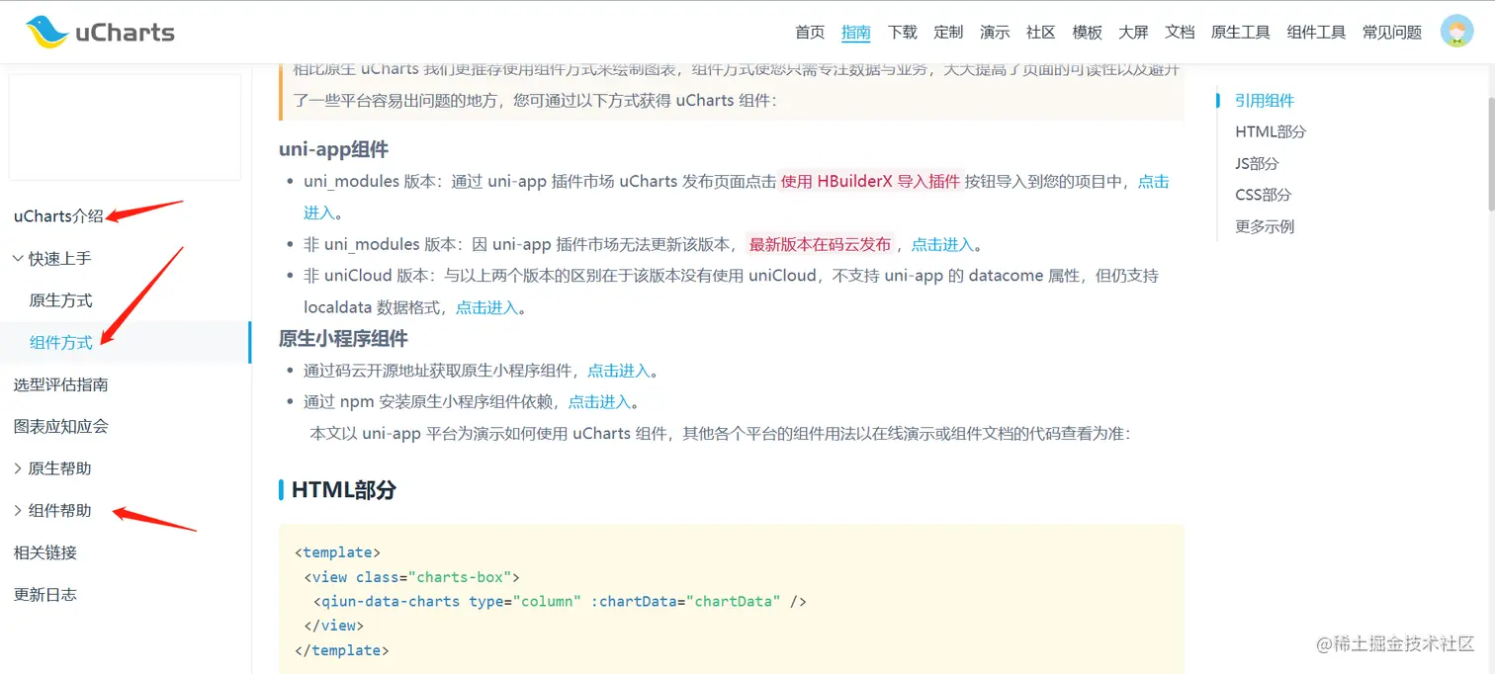Click the main HTML部分 section heading

tap(344, 490)
